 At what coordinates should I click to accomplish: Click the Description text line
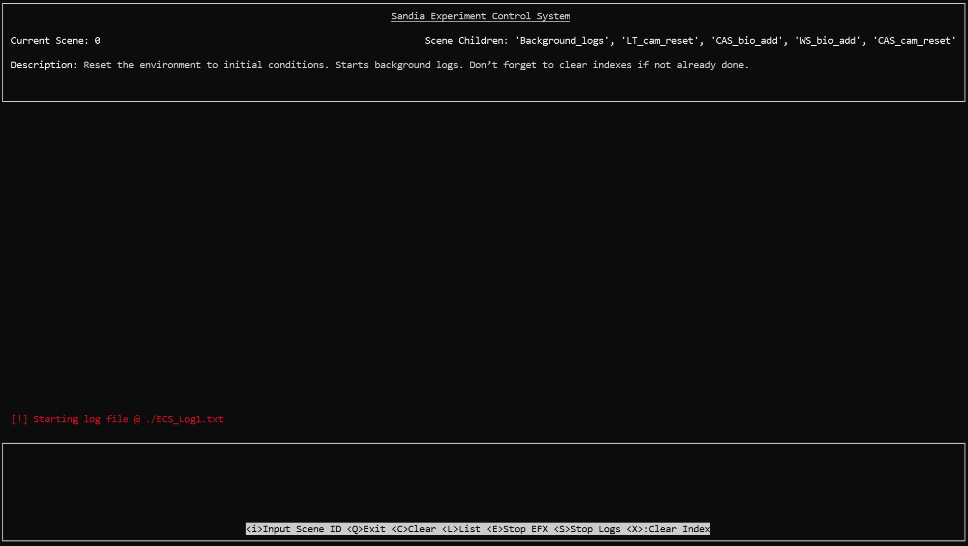click(379, 65)
